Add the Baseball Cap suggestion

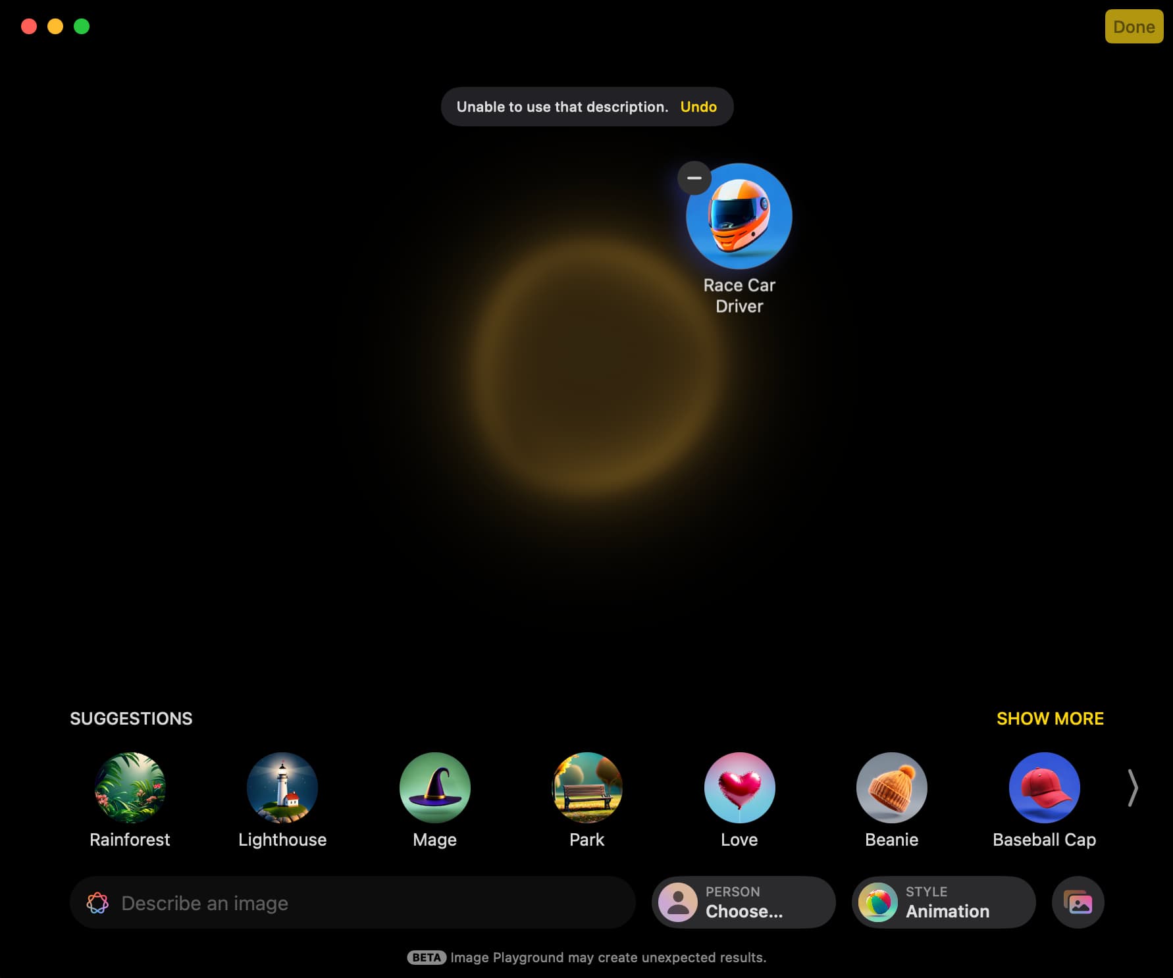coord(1045,788)
